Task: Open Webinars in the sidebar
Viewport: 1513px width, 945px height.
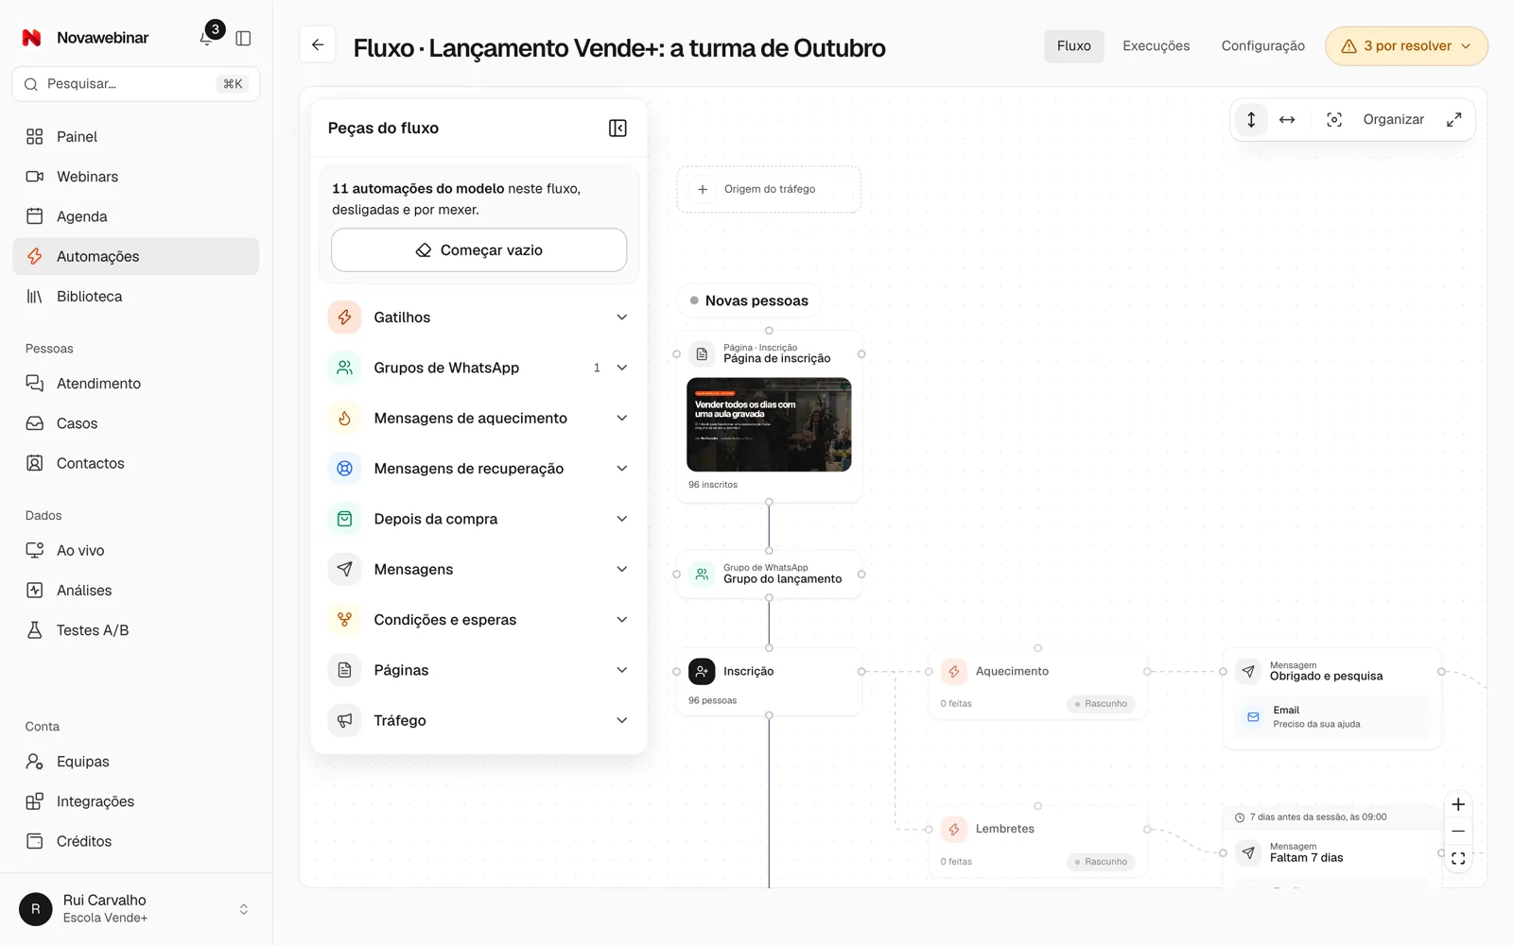Action: (136, 177)
